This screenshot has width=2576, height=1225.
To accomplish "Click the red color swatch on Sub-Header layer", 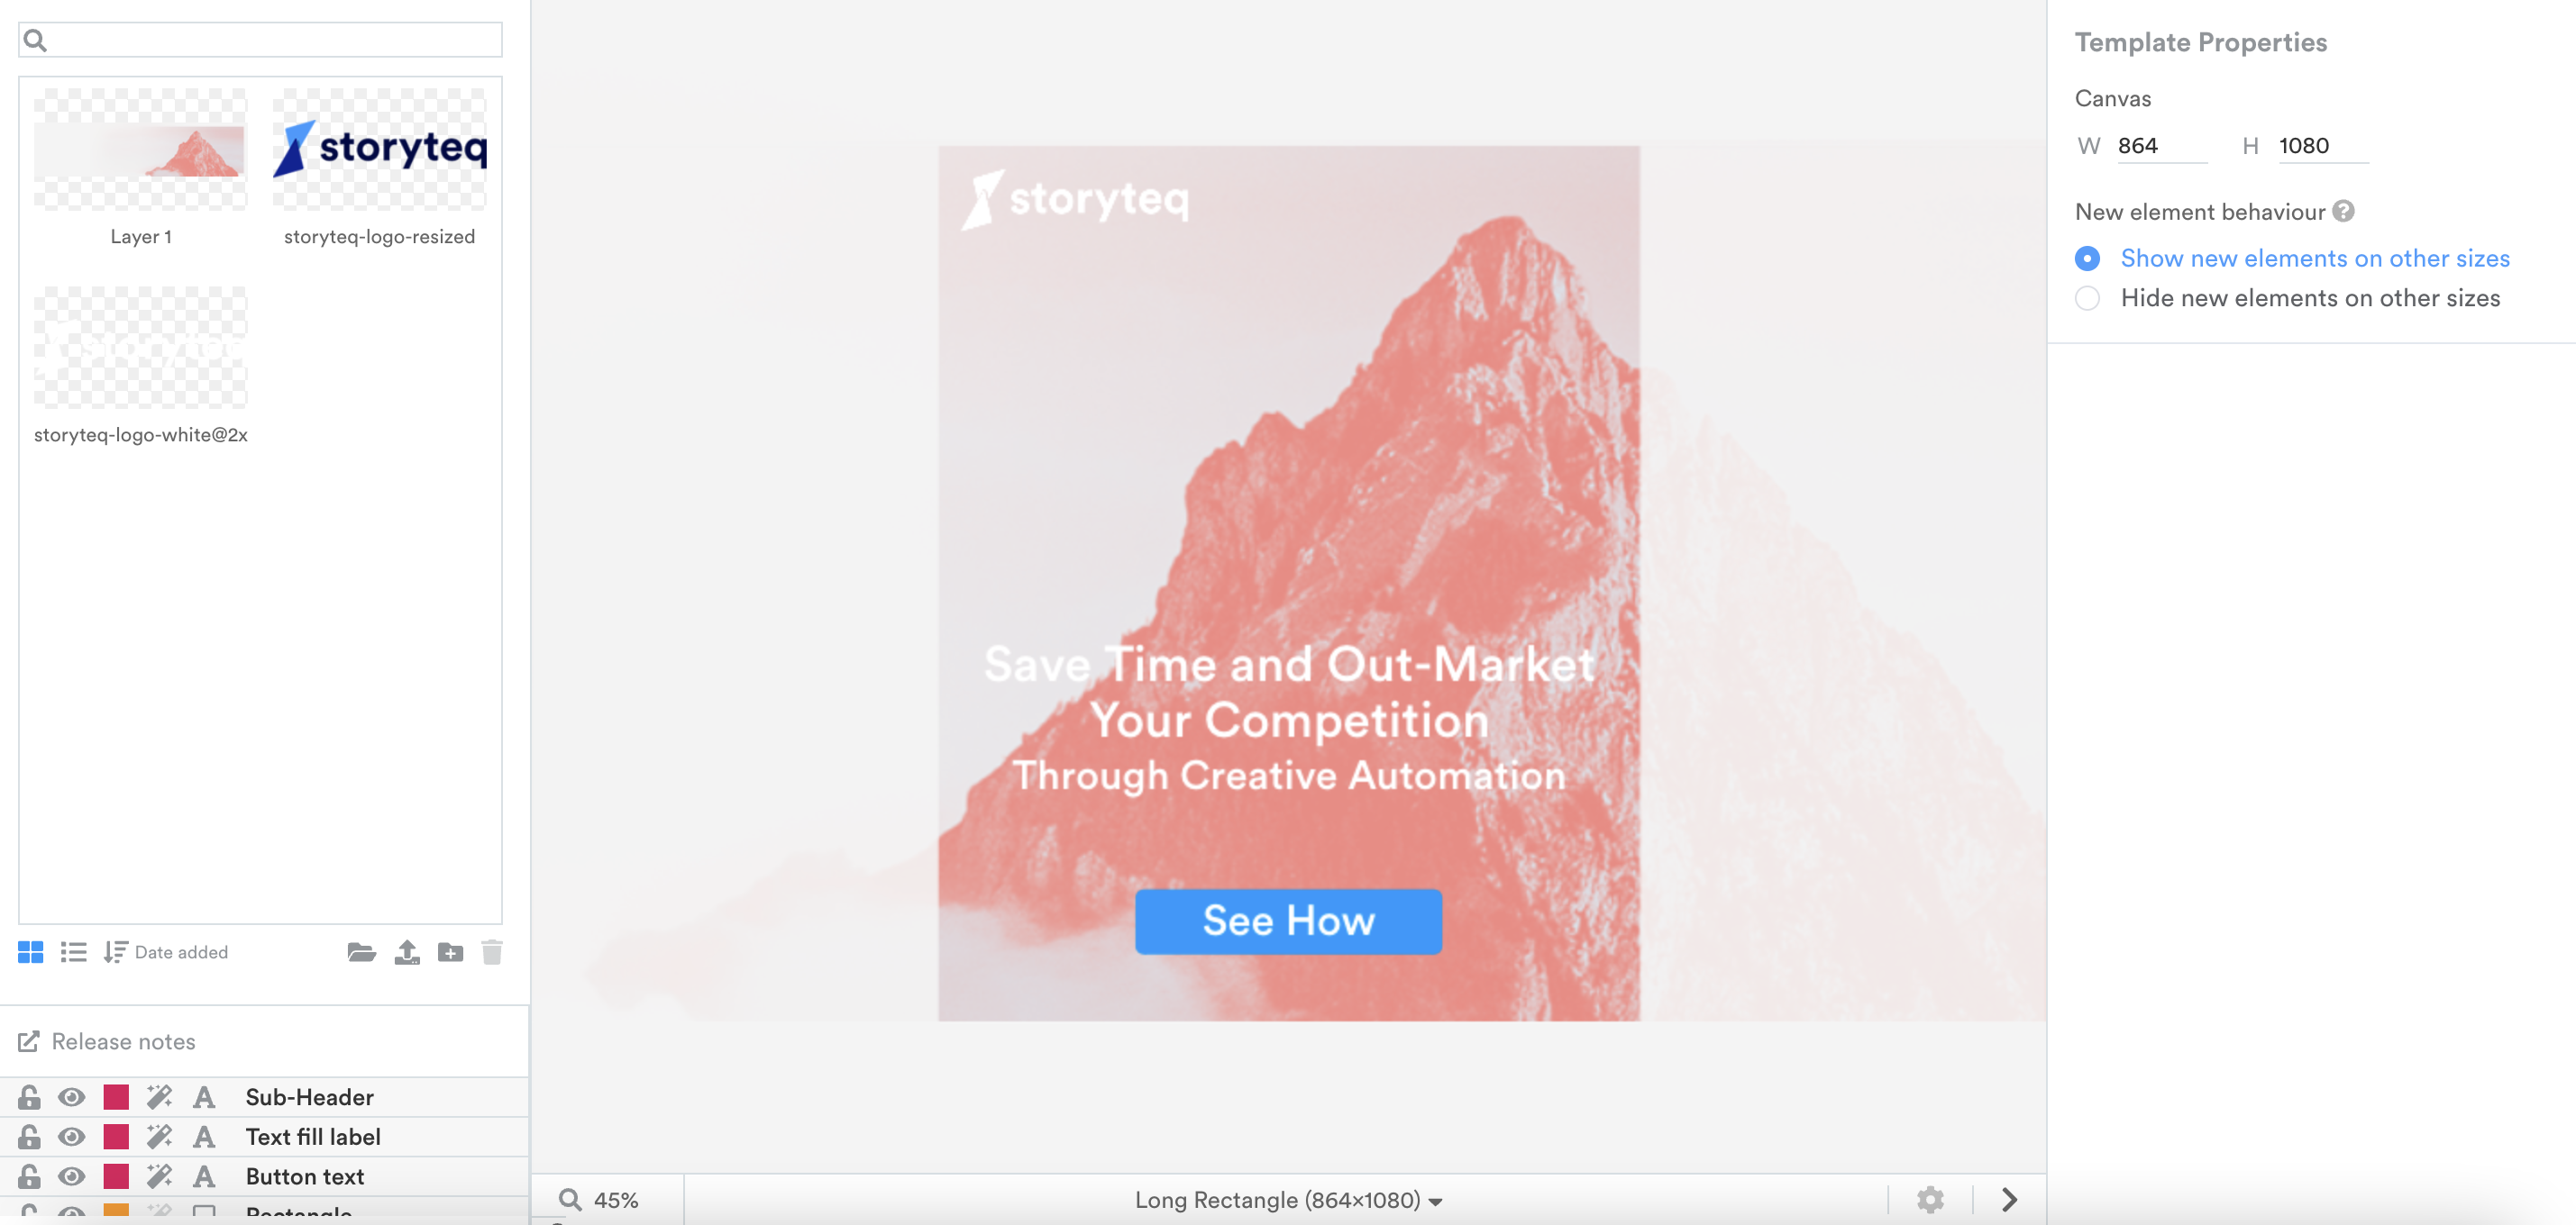I will click(x=116, y=1095).
